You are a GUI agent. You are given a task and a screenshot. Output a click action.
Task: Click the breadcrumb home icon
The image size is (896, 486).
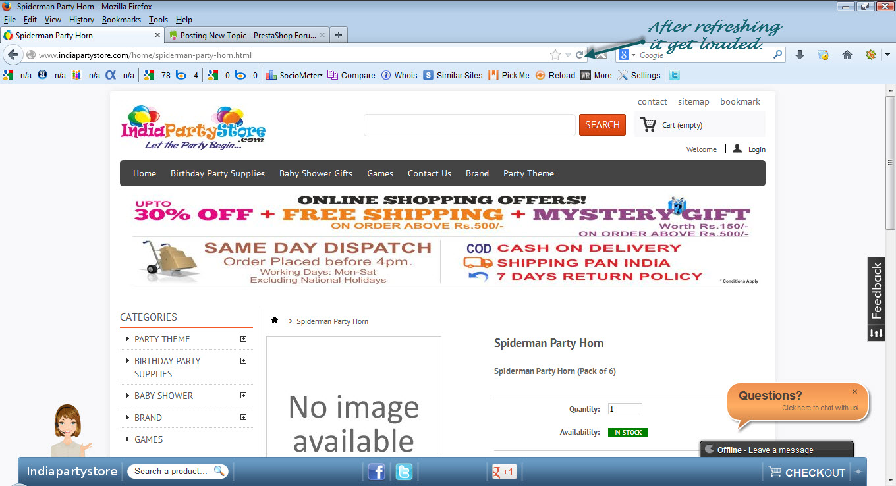point(275,321)
